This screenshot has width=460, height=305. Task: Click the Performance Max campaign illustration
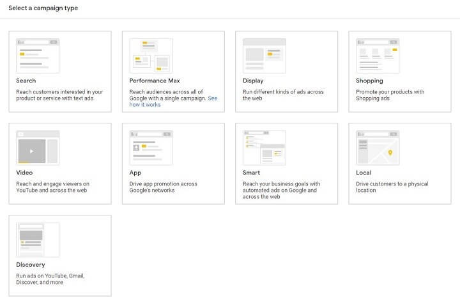click(151, 56)
